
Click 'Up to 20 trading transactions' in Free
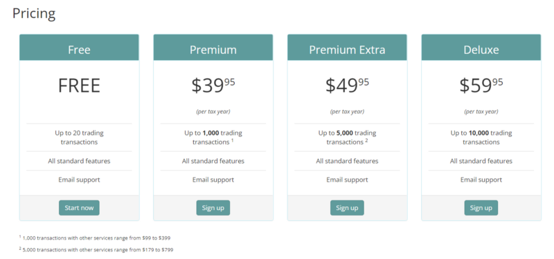point(79,137)
